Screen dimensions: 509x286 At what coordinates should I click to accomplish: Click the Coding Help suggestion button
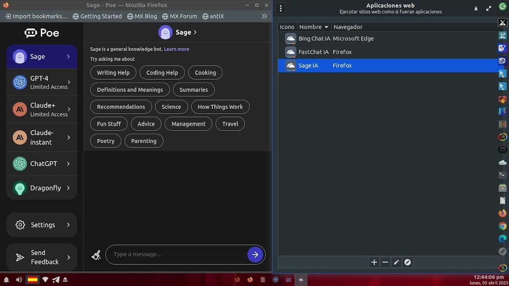click(x=162, y=72)
